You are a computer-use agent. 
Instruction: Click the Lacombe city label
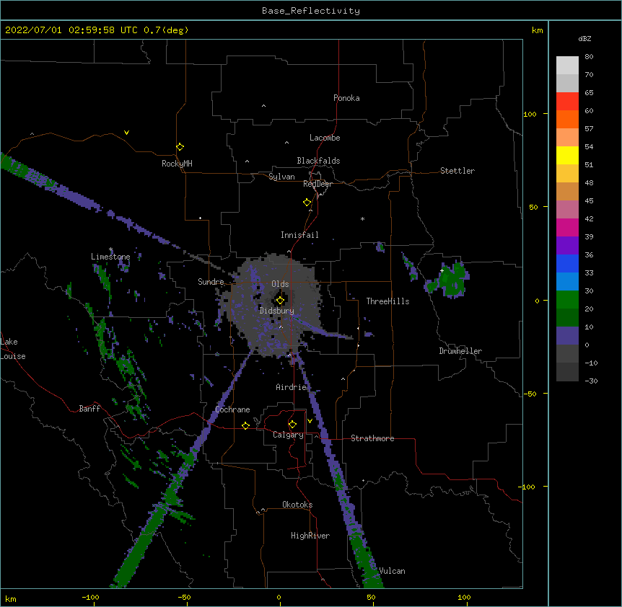(x=325, y=138)
